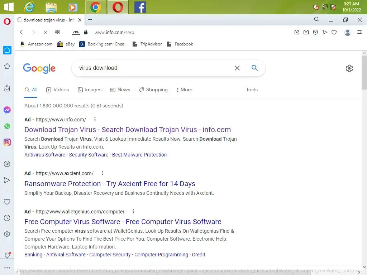Viewport: 367px width, 275px height.
Task: Open 'Ransomware Protection - Try Axcient' link
Action: 110,184
